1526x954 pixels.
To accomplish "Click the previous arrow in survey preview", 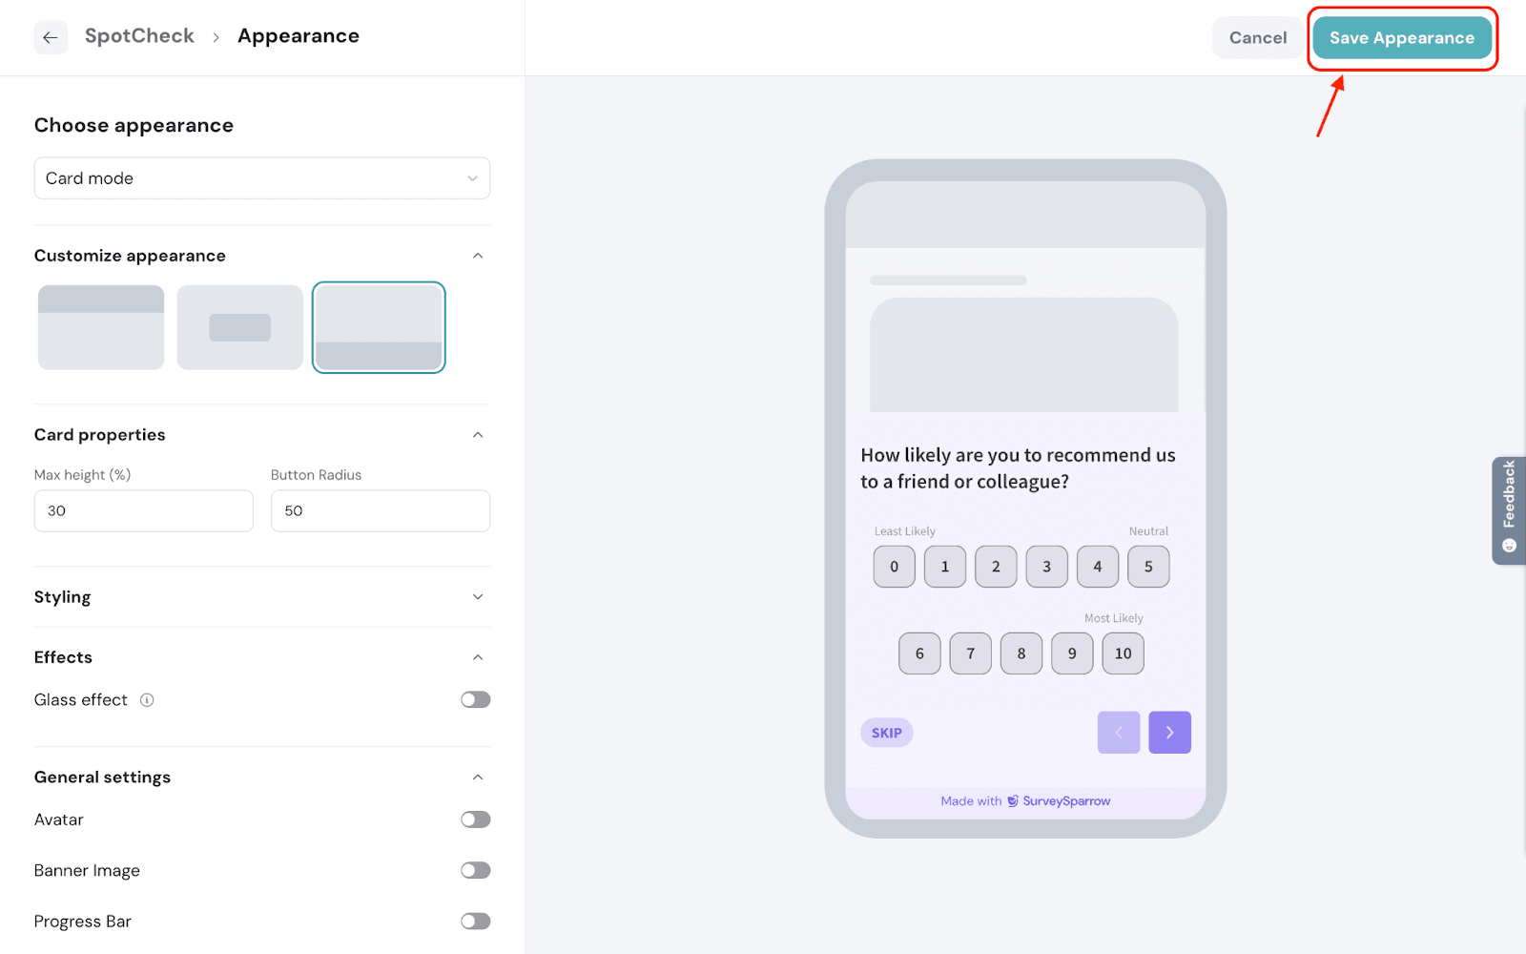I will [x=1119, y=733].
